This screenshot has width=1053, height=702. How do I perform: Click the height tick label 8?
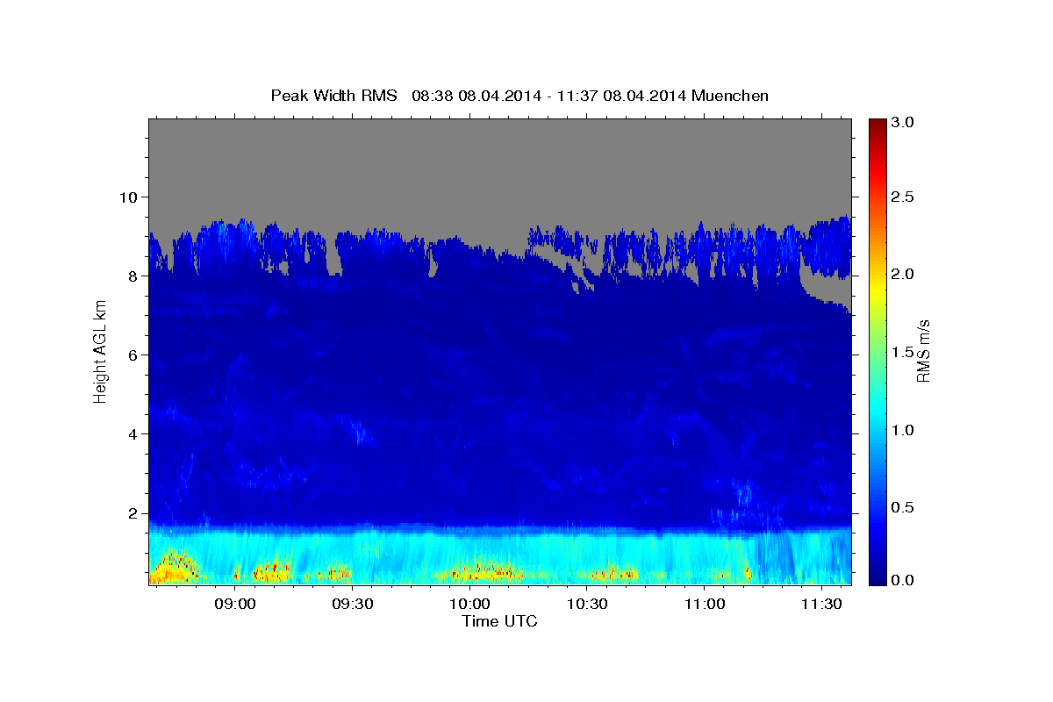pyautogui.click(x=133, y=276)
